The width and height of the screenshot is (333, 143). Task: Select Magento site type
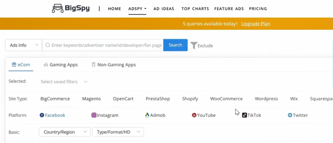91,99
